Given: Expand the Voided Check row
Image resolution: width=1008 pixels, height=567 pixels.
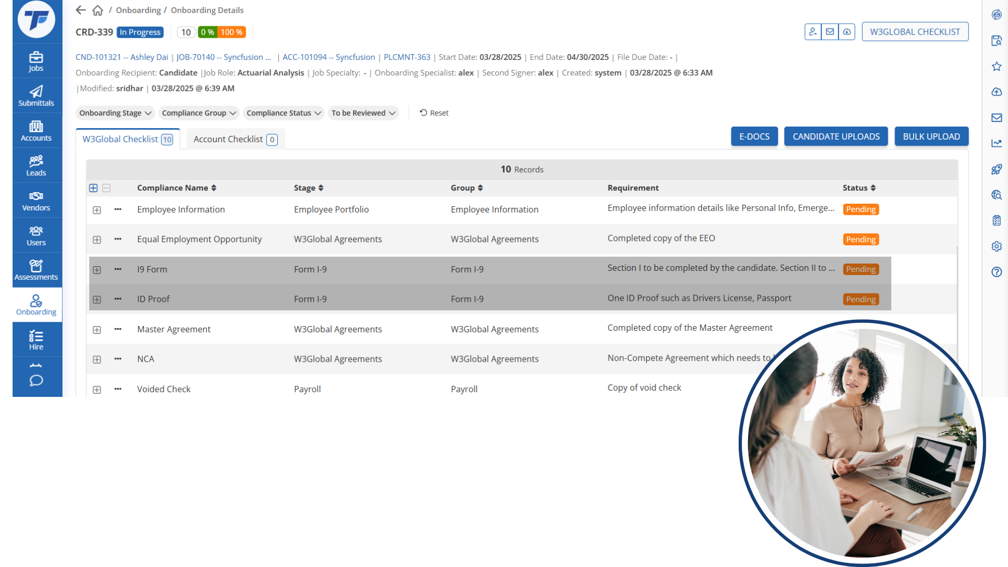Looking at the screenshot, I should point(97,390).
